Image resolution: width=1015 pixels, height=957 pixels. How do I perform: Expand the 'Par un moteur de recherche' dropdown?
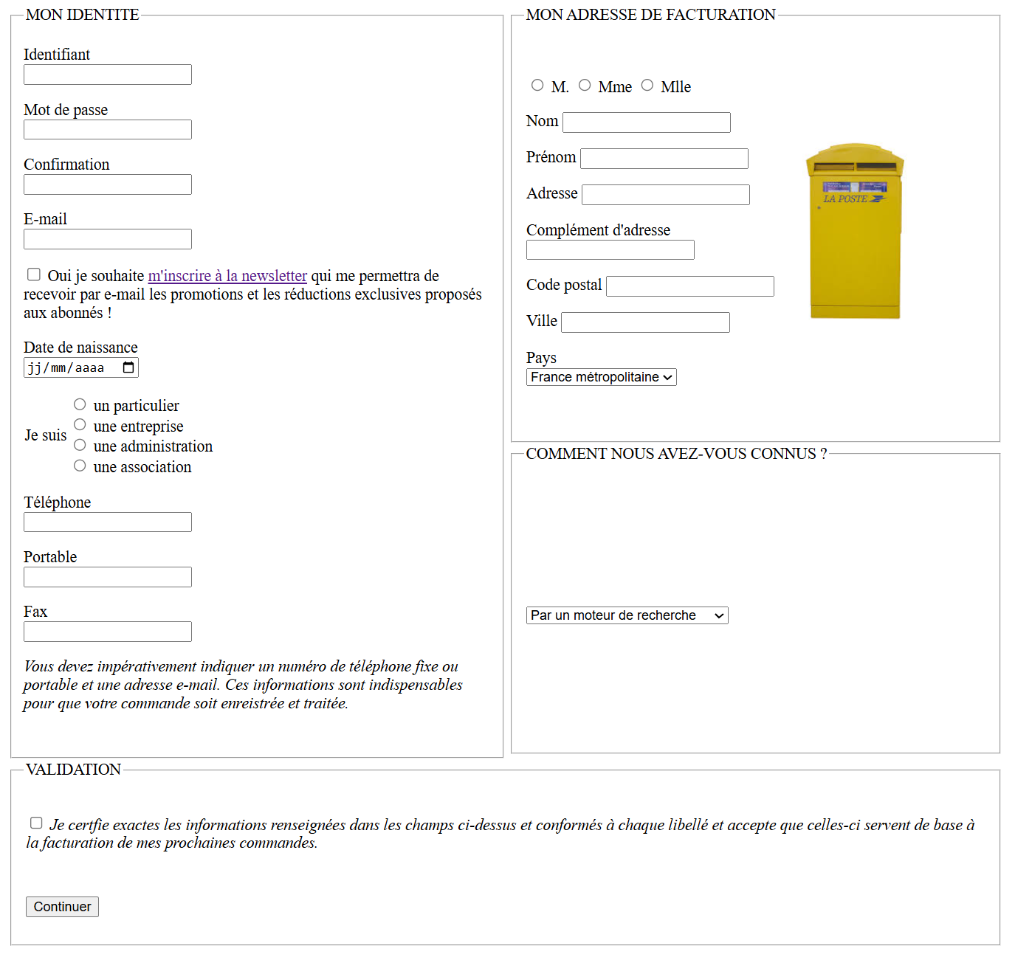click(627, 615)
